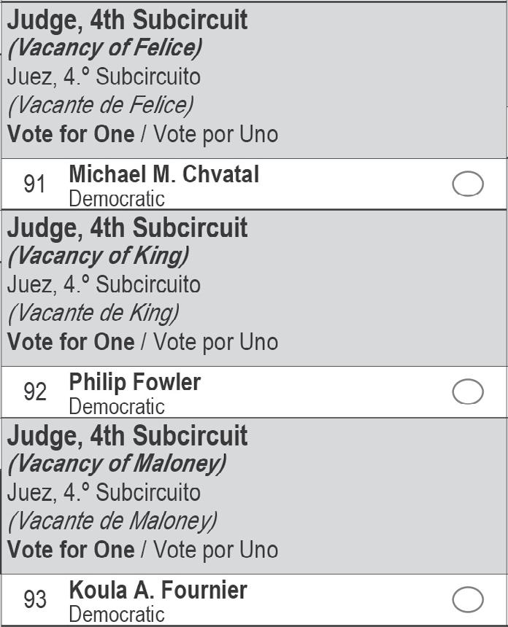Mark the oval next to Philip Fowler
Image resolution: width=508 pixels, height=627 pixels.
coord(468,392)
